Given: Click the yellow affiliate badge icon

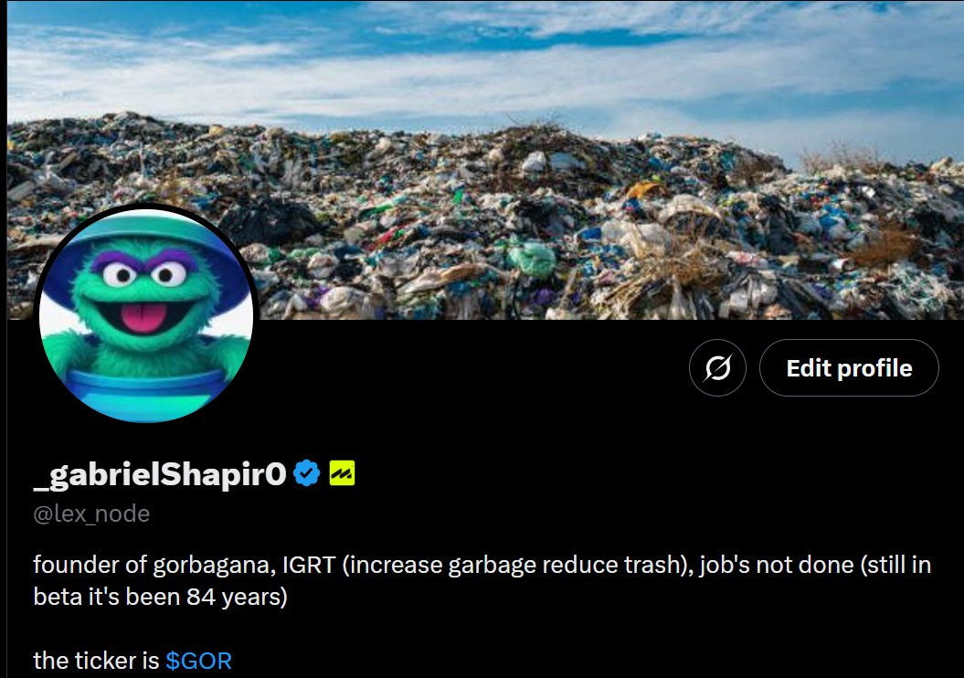Looking at the screenshot, I should point(342,473).
